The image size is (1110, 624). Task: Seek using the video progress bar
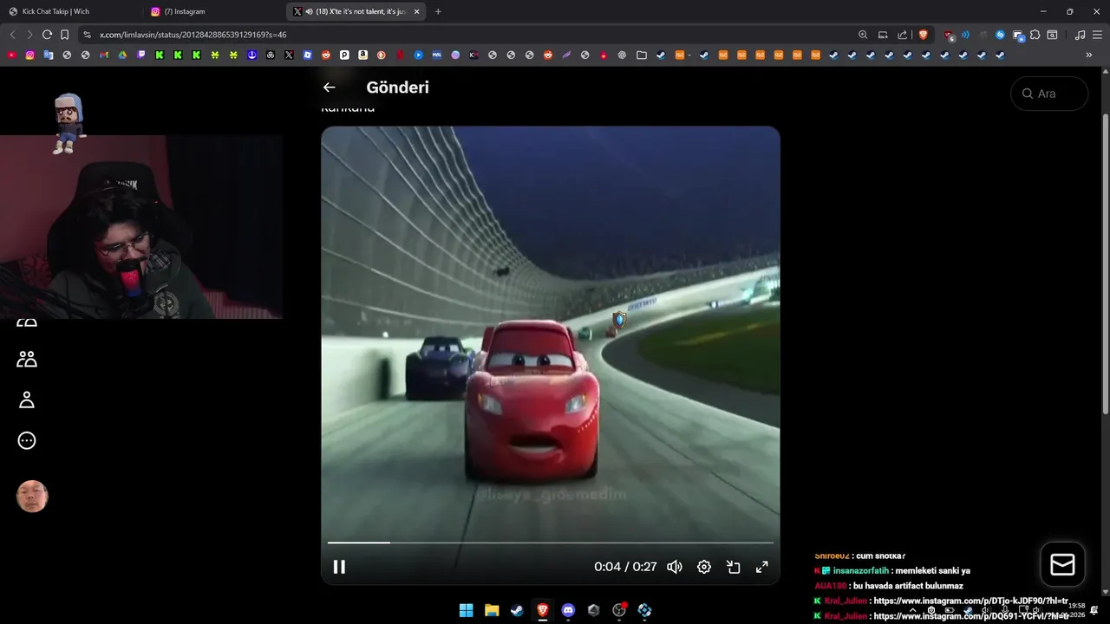[x=550, y=543]
